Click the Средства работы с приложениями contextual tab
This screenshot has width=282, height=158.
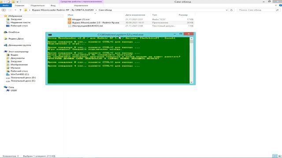(81, 2)
